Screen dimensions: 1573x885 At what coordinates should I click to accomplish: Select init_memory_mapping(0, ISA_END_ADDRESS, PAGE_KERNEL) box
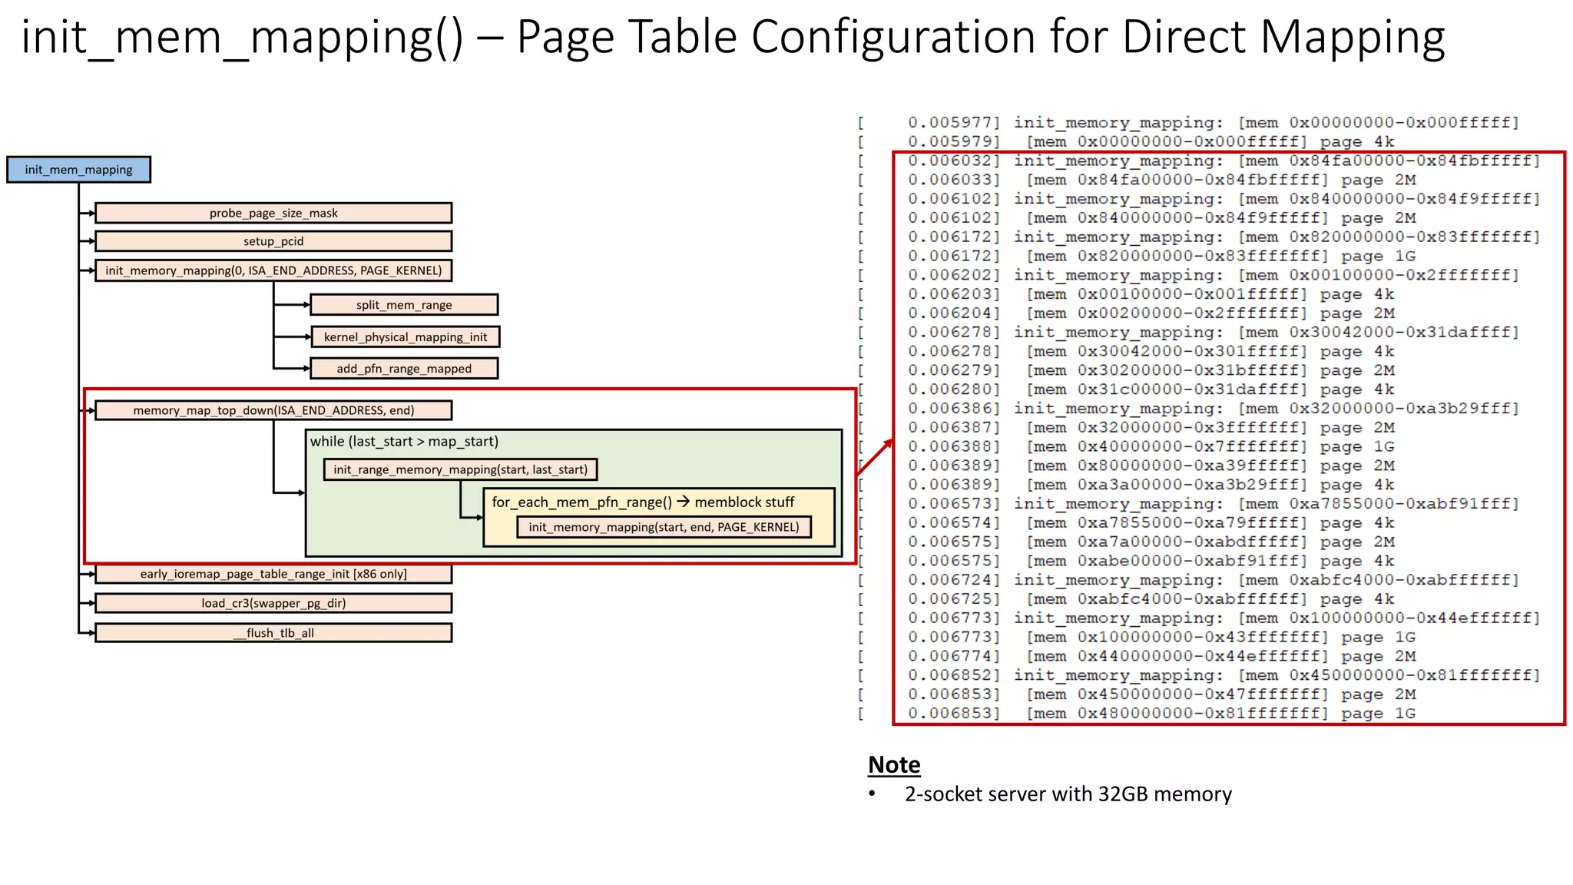(x=273, y=270)
